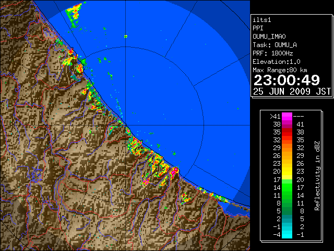Click the '>41' legend label
This screenshot has height=251, width=334.
275,116
